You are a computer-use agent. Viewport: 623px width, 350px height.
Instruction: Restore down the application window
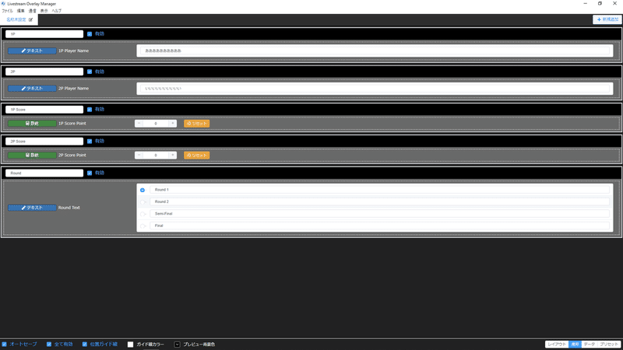tap(600, 4)
